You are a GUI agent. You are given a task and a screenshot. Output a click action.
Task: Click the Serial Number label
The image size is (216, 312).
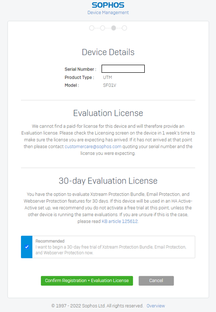[81, 69]
